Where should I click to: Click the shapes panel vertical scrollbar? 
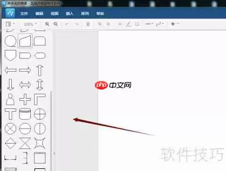[x=51, y=130]
